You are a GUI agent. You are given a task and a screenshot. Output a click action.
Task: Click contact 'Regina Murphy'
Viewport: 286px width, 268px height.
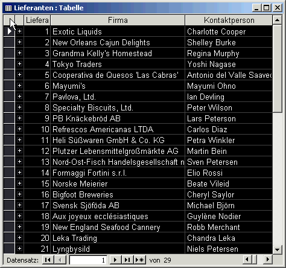pyautogui.click(x=229, y=53)
